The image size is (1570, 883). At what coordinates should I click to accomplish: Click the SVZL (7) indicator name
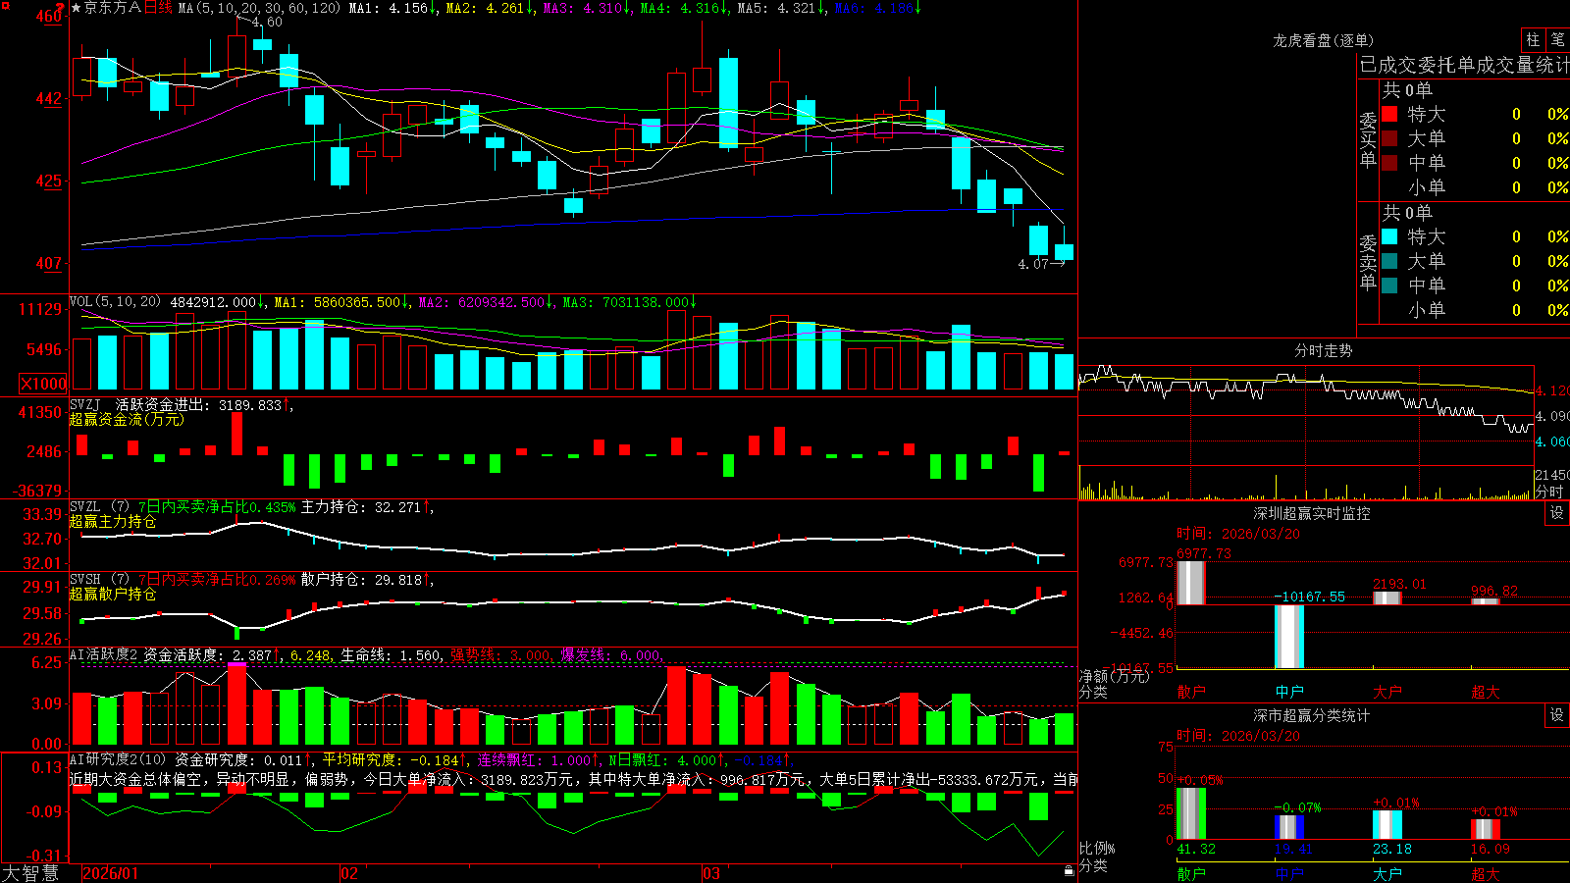[99, 507]
